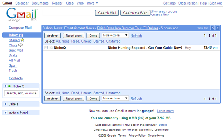Expand the Niche Q chat panel

coord(6,86)
